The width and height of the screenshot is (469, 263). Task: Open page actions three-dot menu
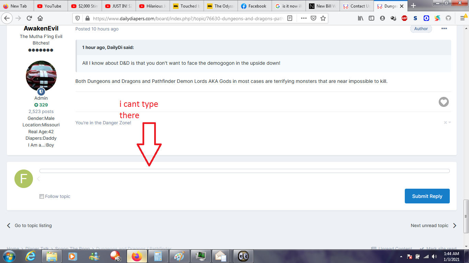coord(304,18)
